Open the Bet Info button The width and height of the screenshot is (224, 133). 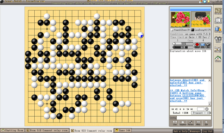(x=203, y=45)
